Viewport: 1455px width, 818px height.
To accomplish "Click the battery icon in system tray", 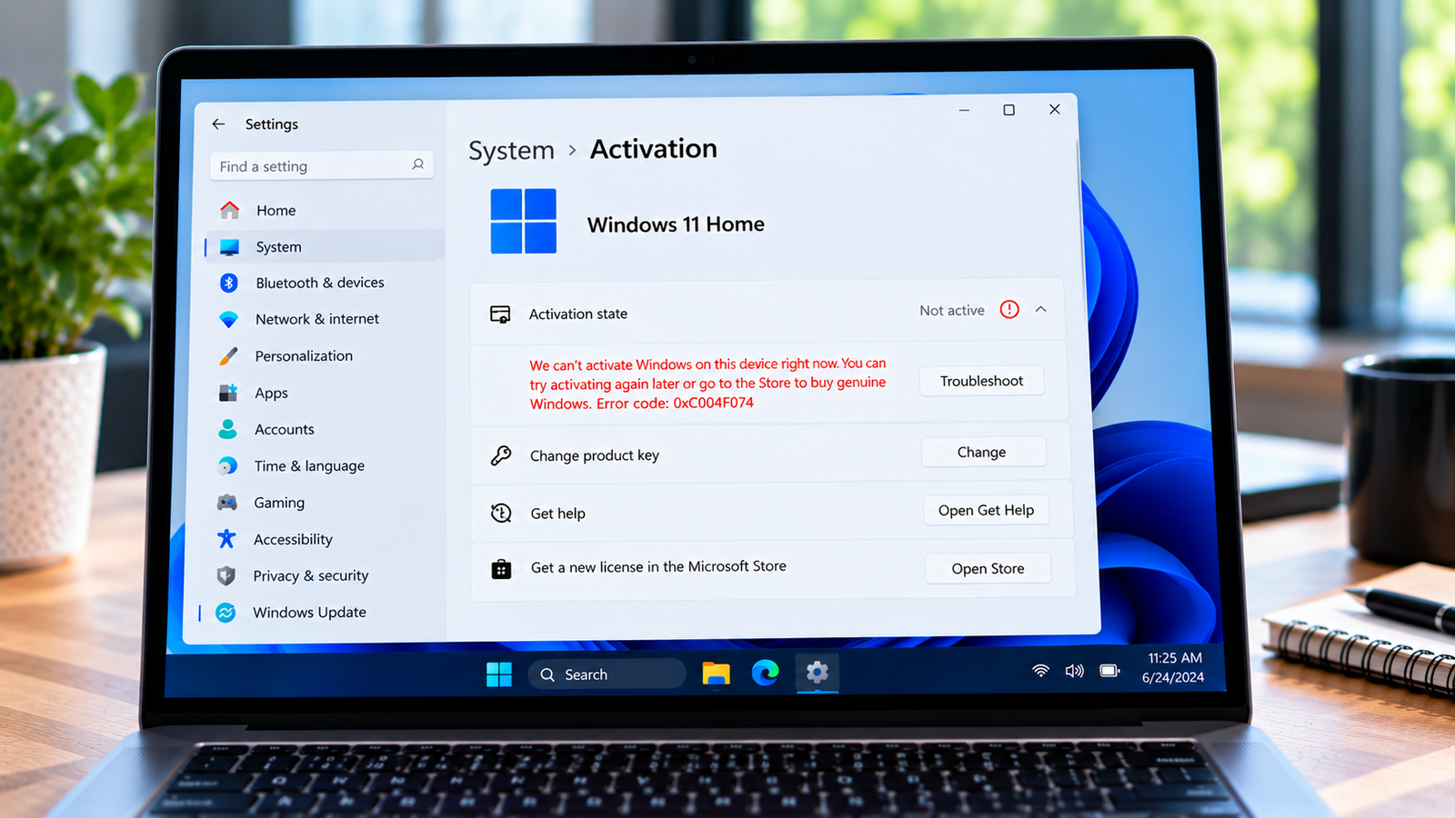I will click(x=1110, y=671).
